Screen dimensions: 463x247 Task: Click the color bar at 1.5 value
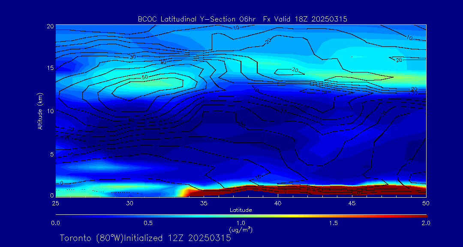tap(334, 216)
